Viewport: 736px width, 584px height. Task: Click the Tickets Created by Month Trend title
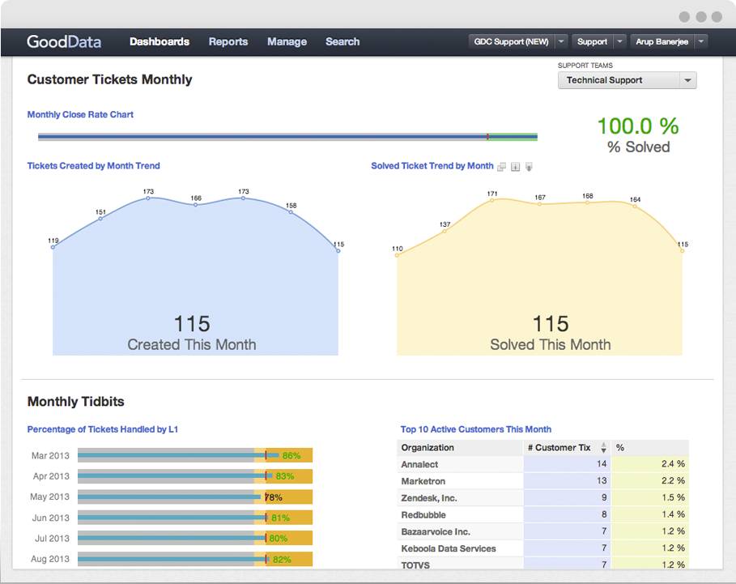(93, 166)
